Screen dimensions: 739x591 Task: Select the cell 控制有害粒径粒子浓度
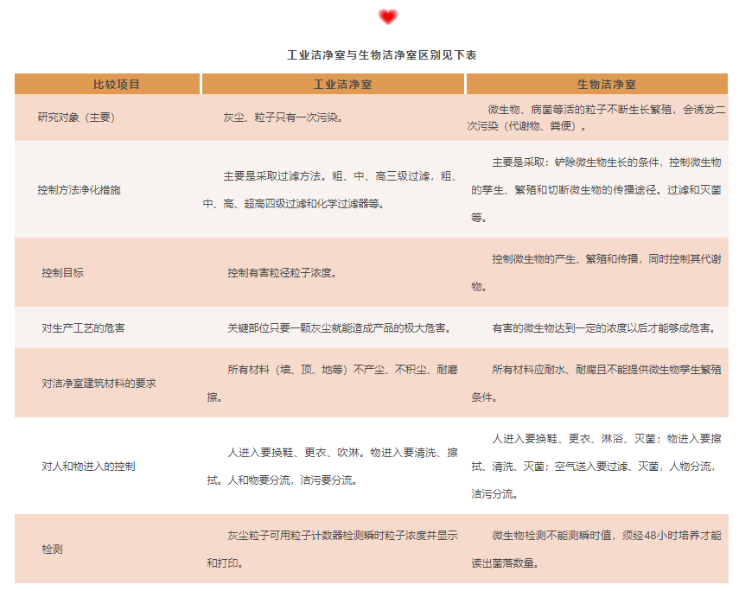281,272
